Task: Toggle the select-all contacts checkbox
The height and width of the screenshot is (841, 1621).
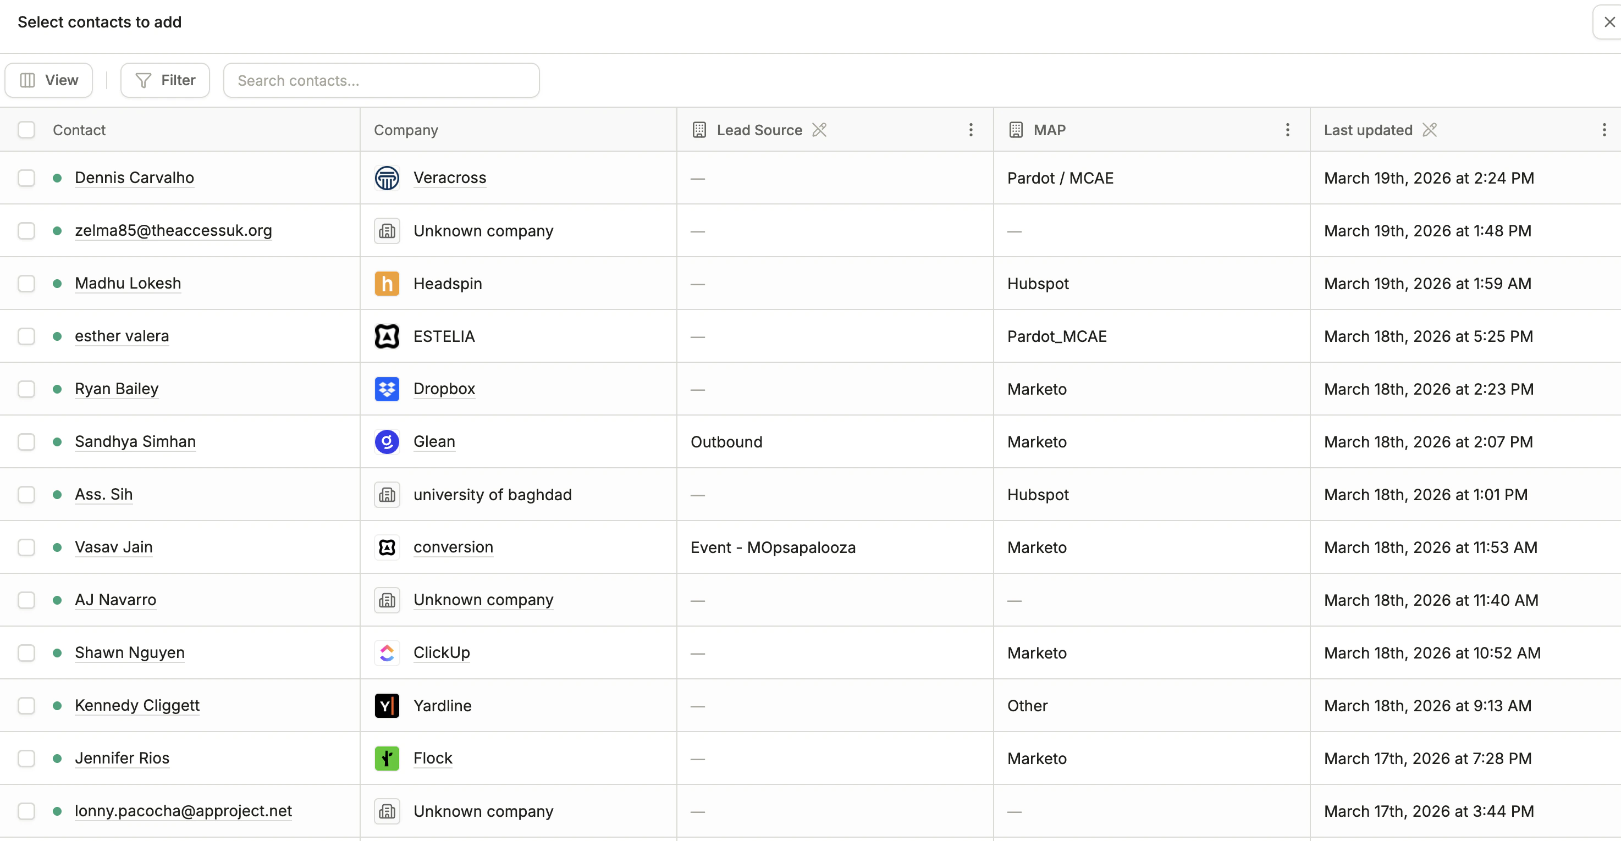Action: pos(26,130)
